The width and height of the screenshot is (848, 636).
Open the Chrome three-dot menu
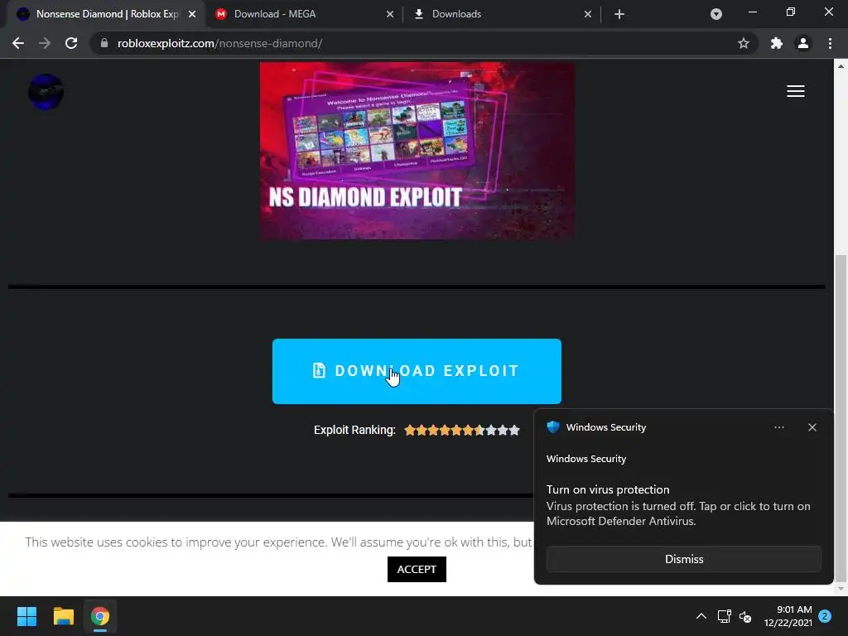830,43
